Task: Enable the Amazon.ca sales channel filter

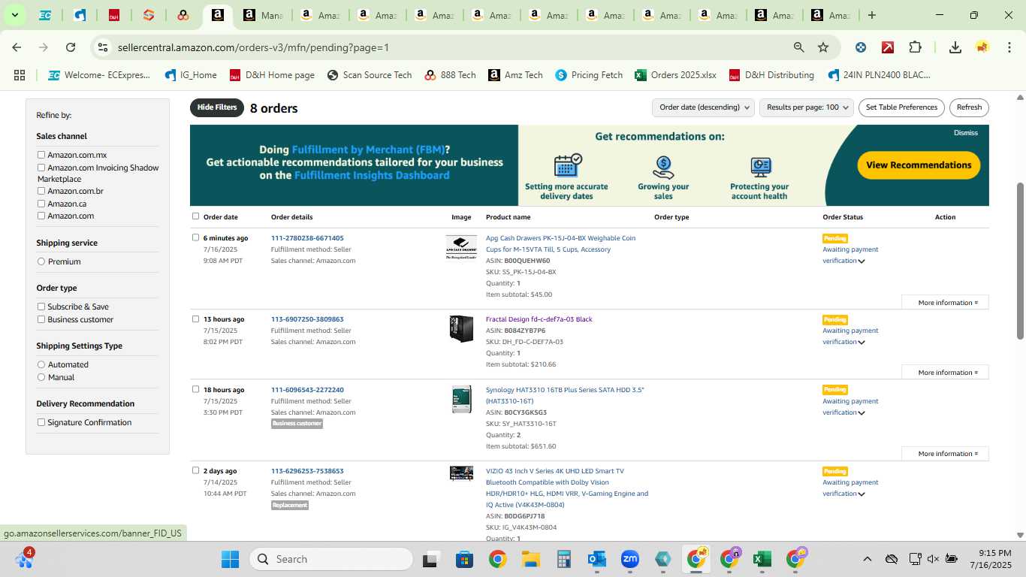Action: (41, 204)
